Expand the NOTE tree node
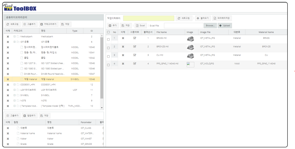Screen dimensions: 295x149 click(x=15, y=101)
